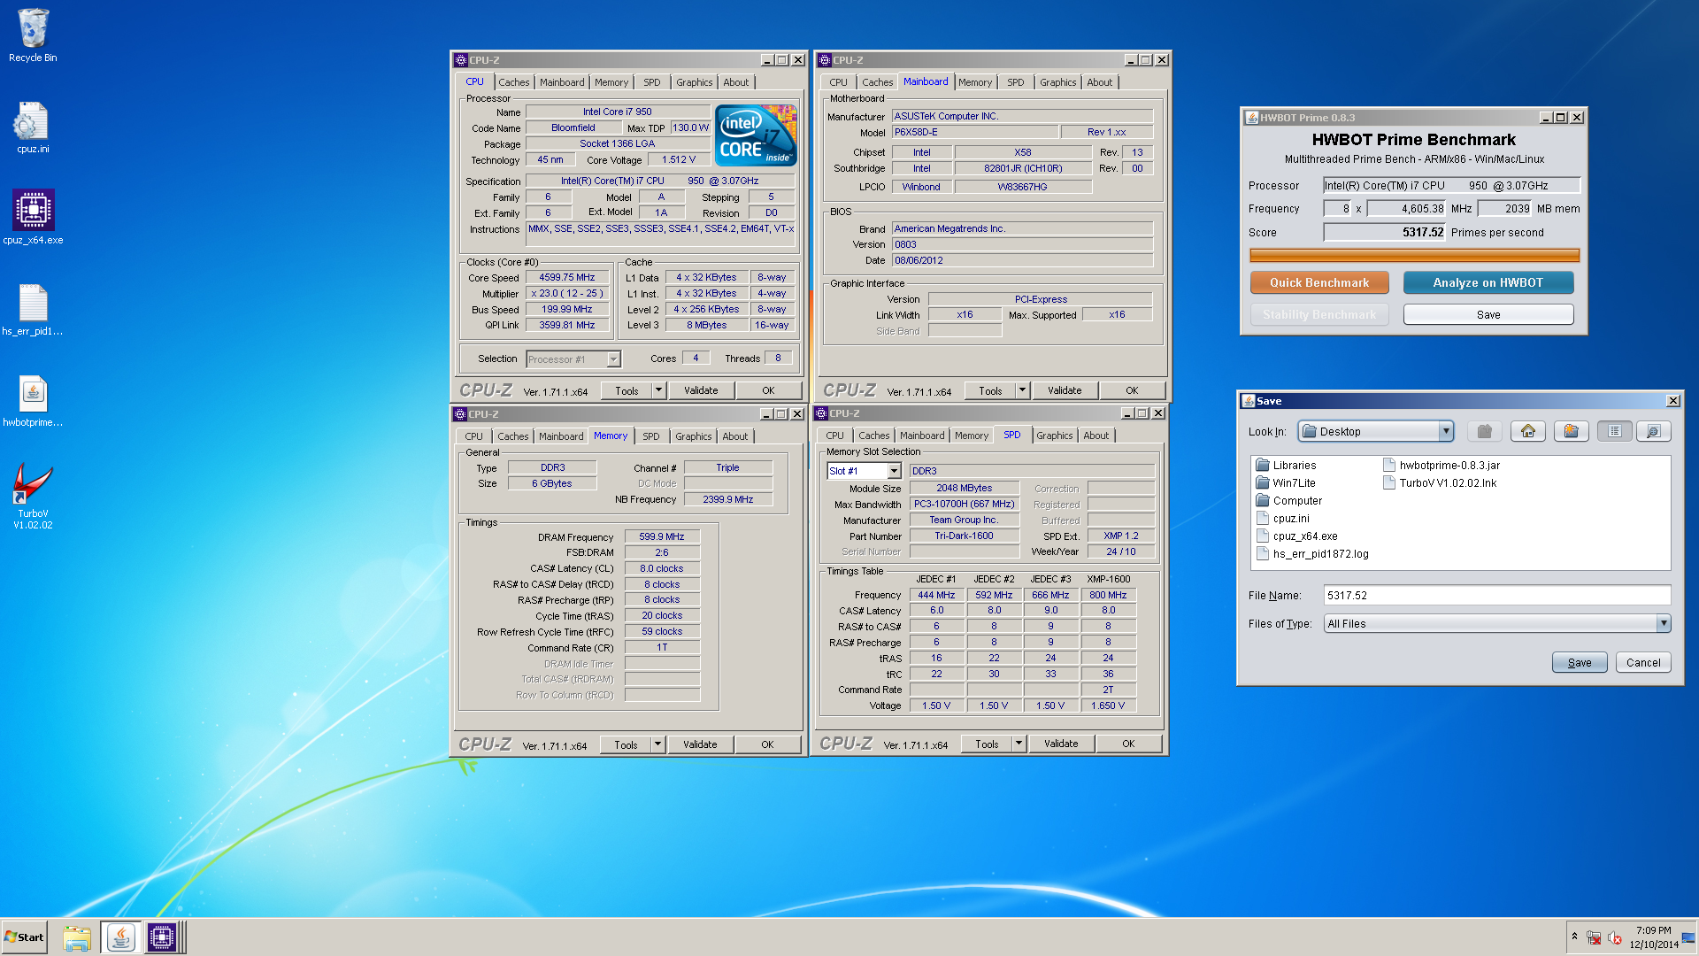The image size is (1699, 956).
Task: Select the hwbotprime-0.8.3.jar file icon in the Save dialog
Action: point(1389,465)
